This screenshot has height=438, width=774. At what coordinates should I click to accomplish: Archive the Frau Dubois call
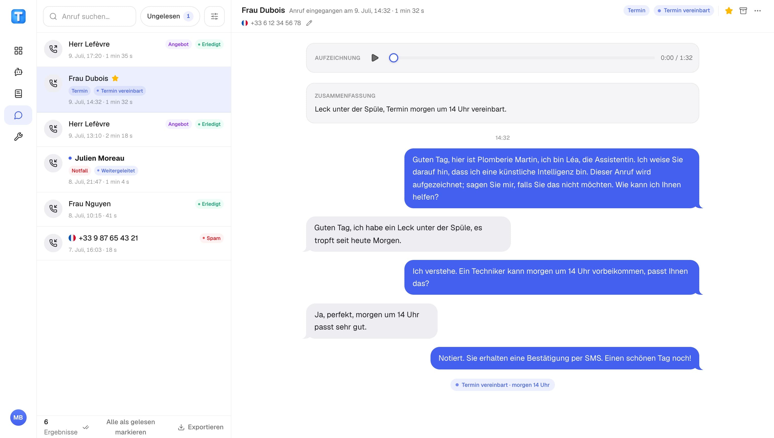(743, 11)
